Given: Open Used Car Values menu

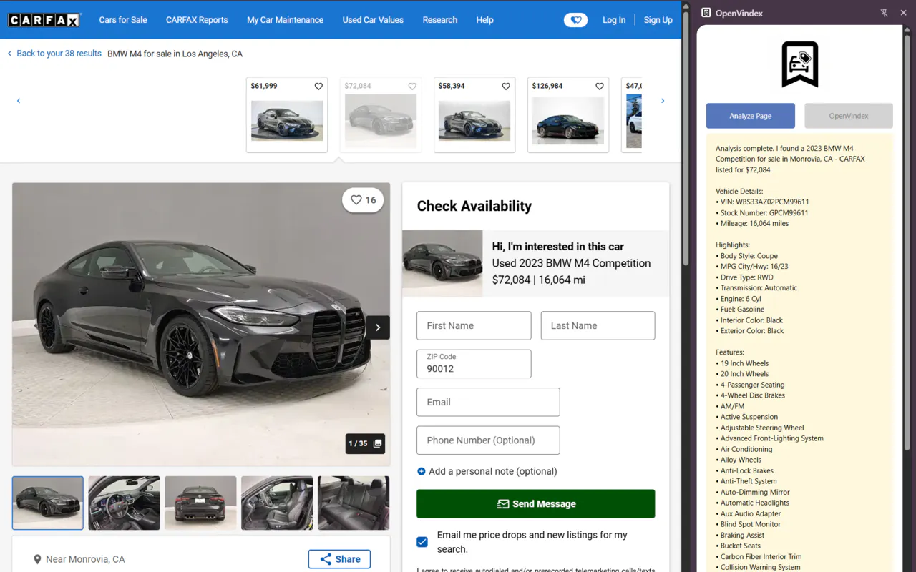Looking at the screenshot, I should tap(373, 20).
